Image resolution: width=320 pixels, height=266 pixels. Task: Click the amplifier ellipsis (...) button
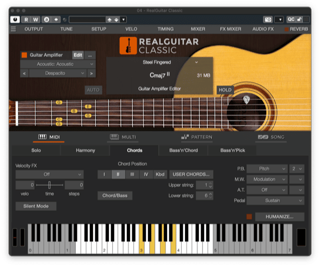[x=90, y=55]
